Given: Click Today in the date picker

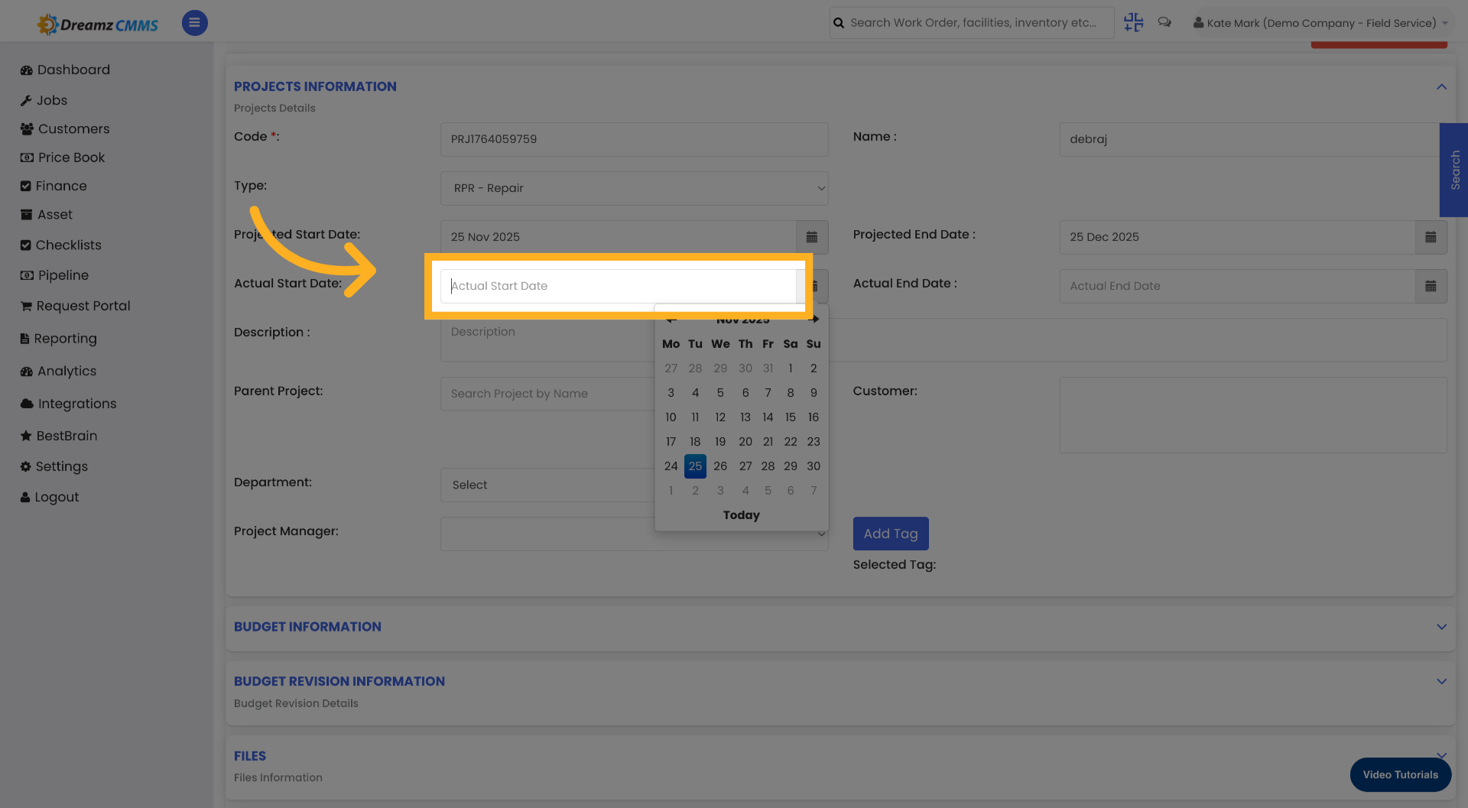Looking at the screenshot, I should coord(742,515).
